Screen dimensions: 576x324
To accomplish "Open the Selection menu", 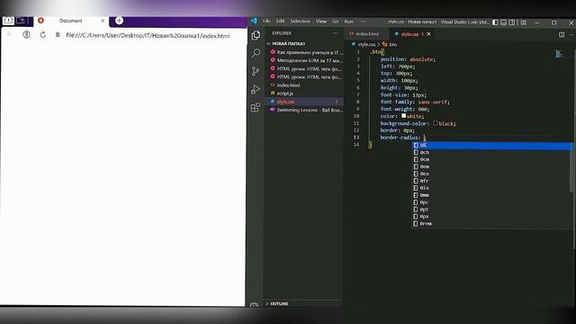I will 300,22.
